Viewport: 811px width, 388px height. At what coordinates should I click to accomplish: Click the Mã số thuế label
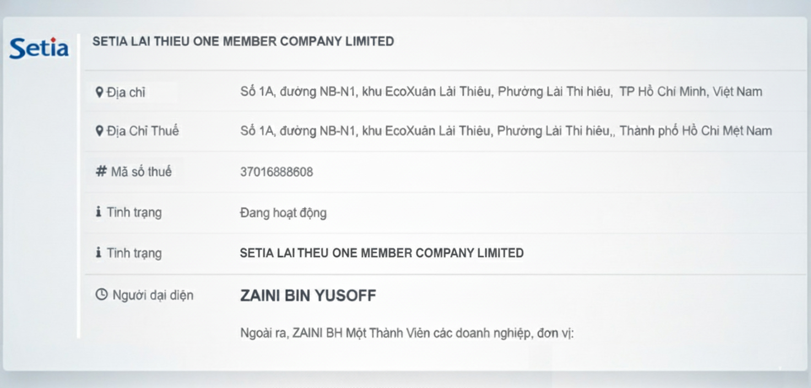point(141,171)
